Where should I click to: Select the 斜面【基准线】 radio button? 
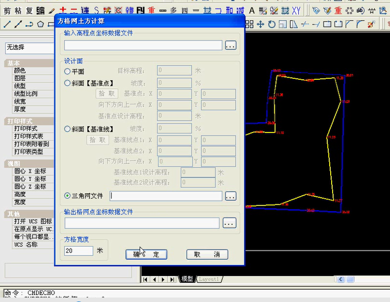pyautogui.click(x=67, y=129)
